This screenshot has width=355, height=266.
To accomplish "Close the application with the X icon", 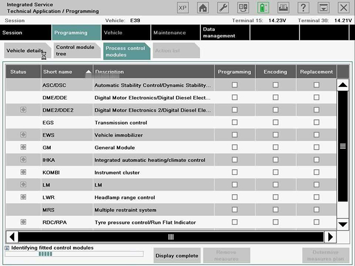I will point(344,8).
